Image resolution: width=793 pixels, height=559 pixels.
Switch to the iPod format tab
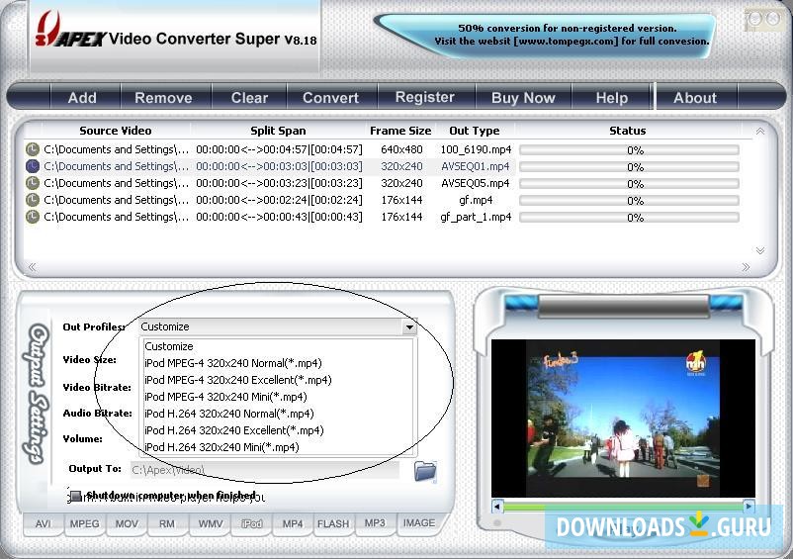pyautogui.click(x=251, y=524)
